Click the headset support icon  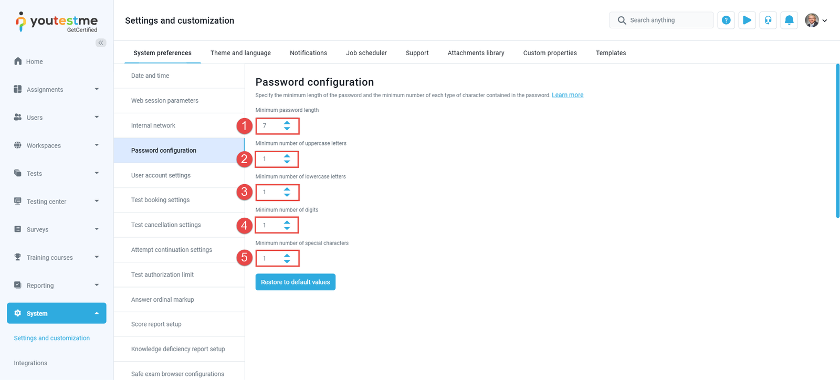[768, 20]
